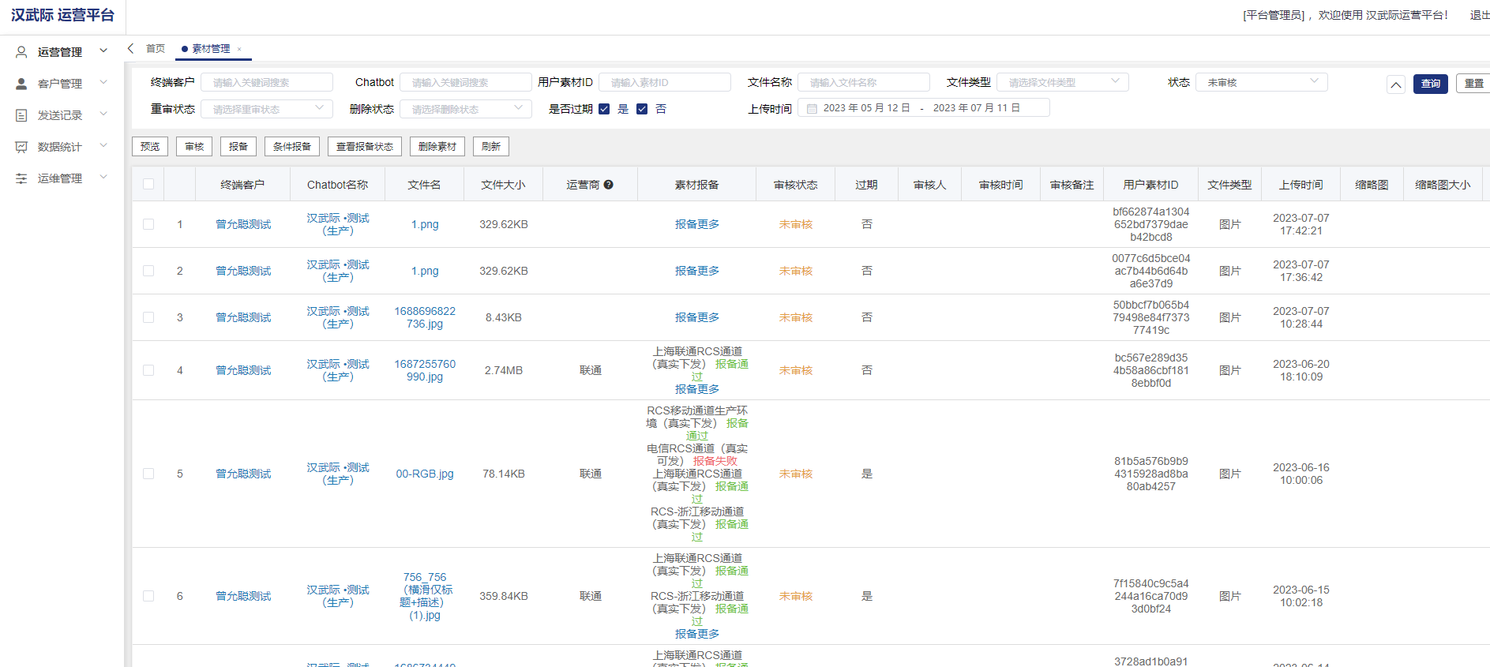Click the 运营商 help question-mark icon

[x=609, y=185]
